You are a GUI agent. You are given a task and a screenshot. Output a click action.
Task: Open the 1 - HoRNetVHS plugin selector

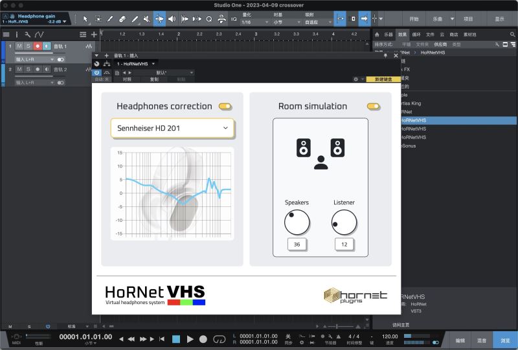pos(136,64)
